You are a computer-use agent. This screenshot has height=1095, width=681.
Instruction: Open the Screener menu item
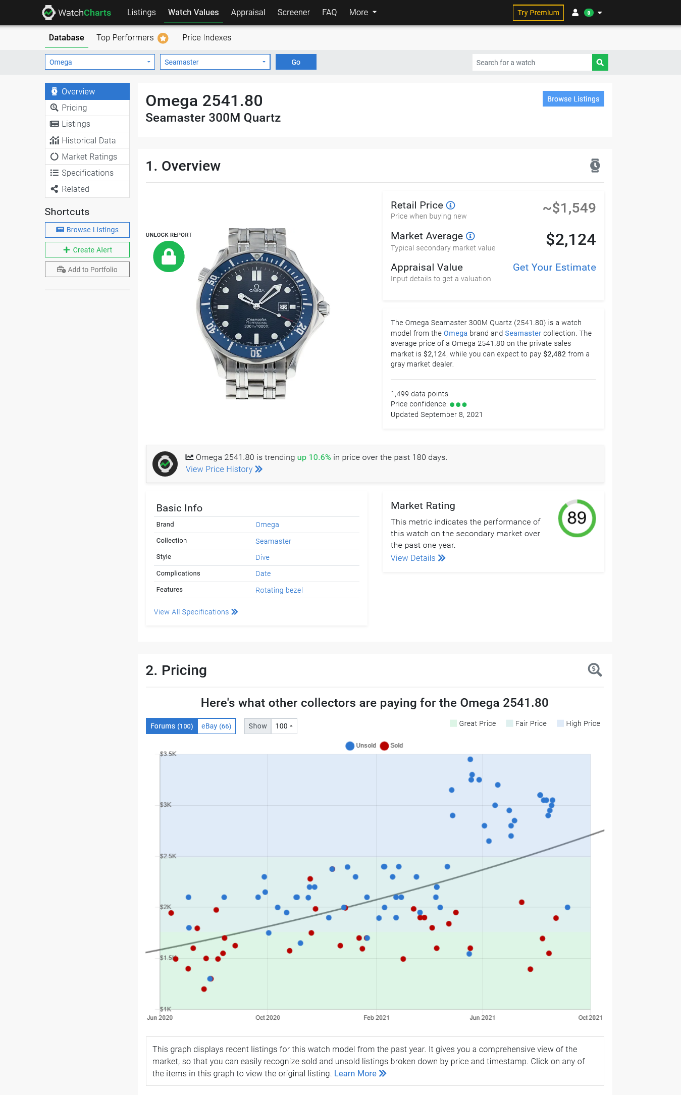[x=293, y=13]
